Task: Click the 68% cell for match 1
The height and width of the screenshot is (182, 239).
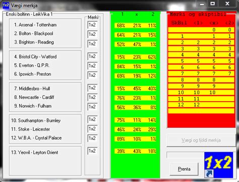Action: point(121,26)
